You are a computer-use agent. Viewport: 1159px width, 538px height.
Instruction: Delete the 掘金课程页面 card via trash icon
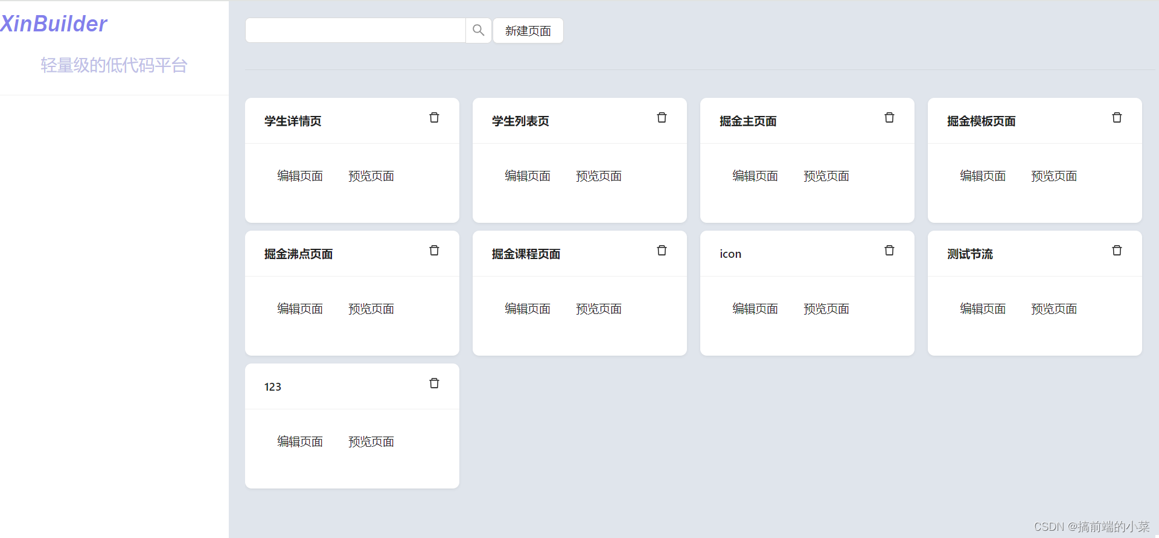(x=662, y=251)
